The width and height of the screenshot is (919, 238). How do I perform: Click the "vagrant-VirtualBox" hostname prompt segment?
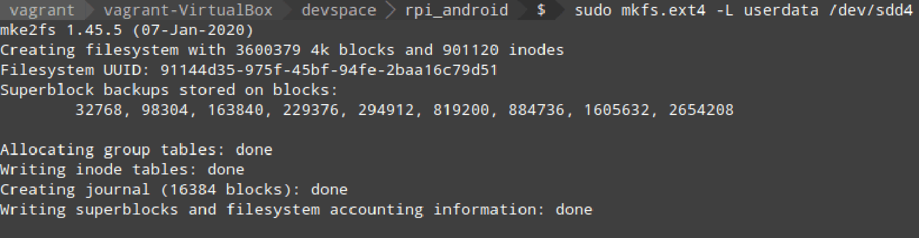tap(188, 10)
